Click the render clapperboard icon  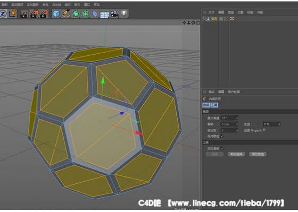pyautogui.click(x=24, y=14)
